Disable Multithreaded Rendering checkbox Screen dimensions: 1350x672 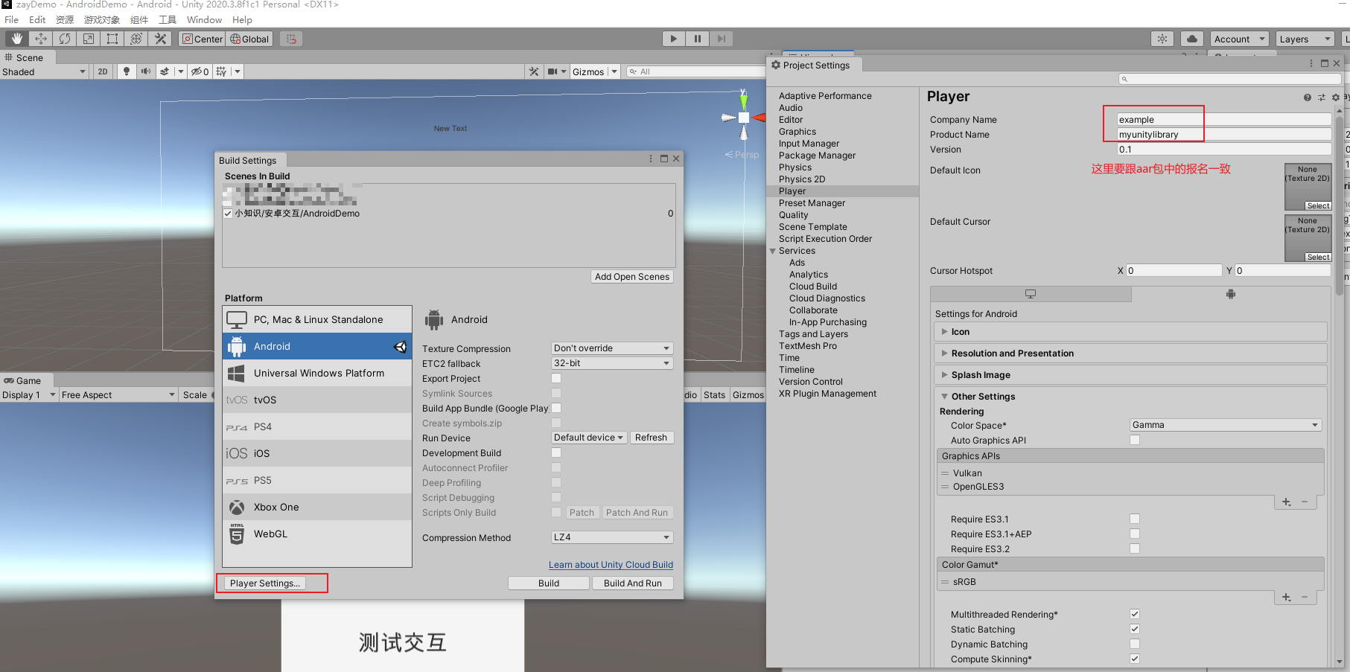(x=1135, y=614)
